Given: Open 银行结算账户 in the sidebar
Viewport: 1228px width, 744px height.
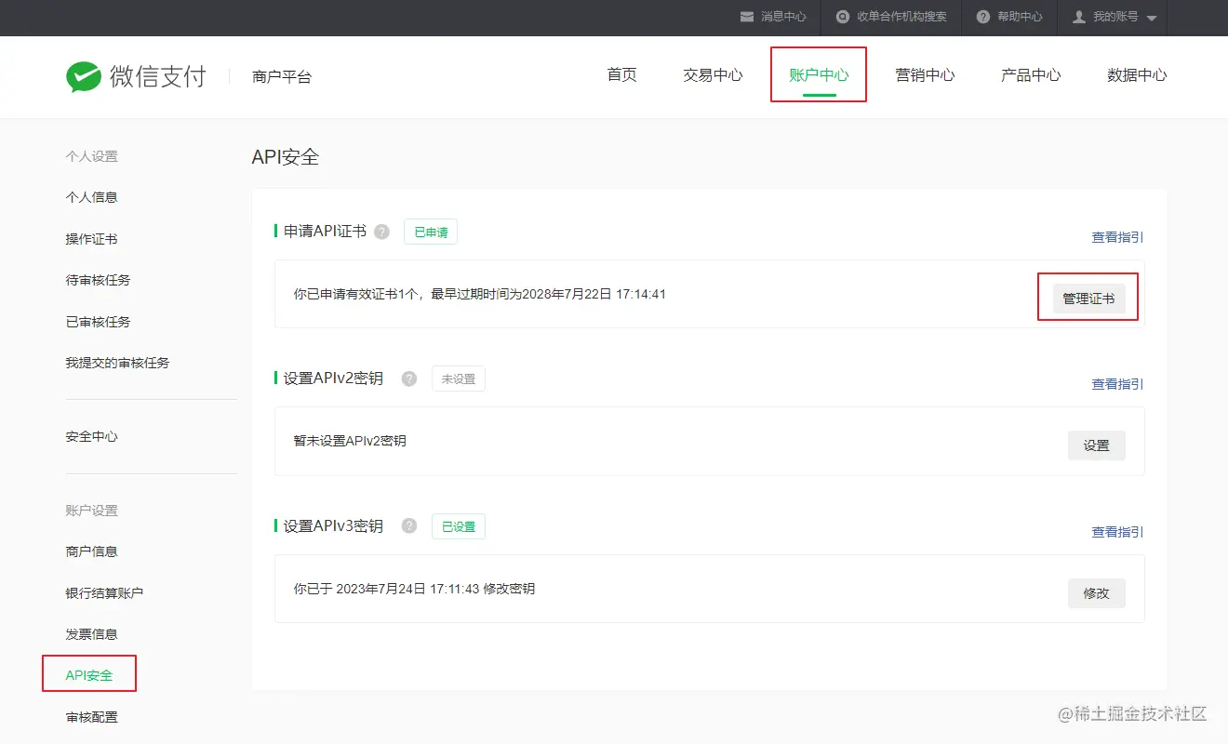Looking at the screenshot, I should click(x=104, y=592).
